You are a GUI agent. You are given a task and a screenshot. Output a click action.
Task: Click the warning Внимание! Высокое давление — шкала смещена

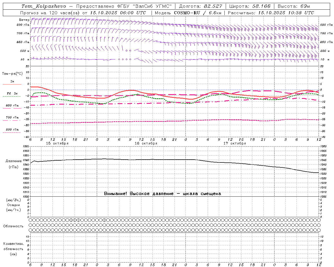click(163, 194)
